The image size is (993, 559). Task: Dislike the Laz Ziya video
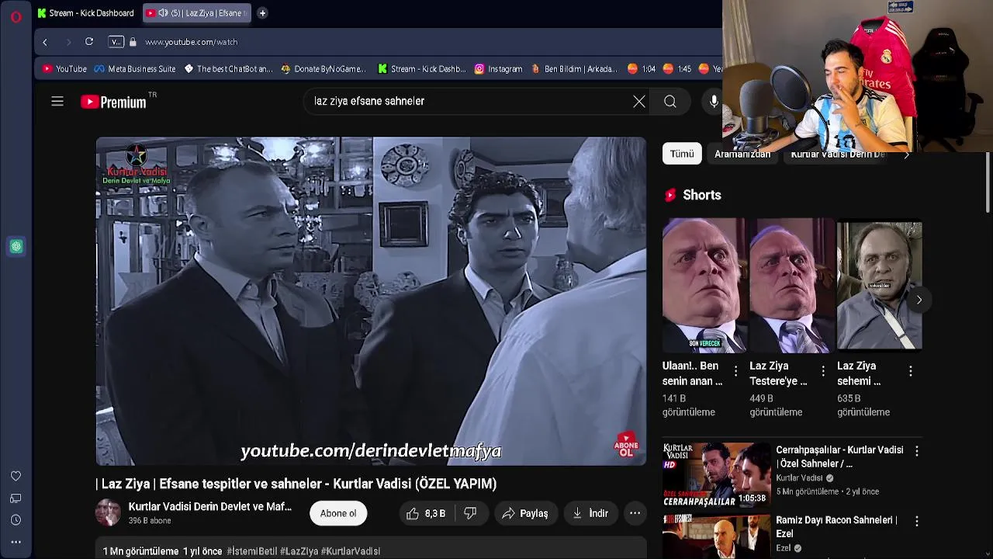[x=470, y=513]
